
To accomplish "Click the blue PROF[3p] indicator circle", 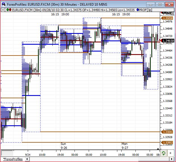I will (138, 10).
